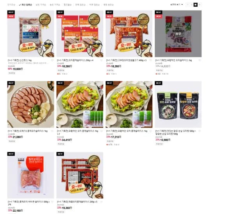Switch to the first list view icon
This screenshot has height=214, width=228.
(x=188, y=5)
